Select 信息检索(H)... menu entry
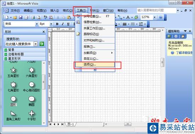The height and width of the screenshot is (134, 195). [x=95, y=22]
